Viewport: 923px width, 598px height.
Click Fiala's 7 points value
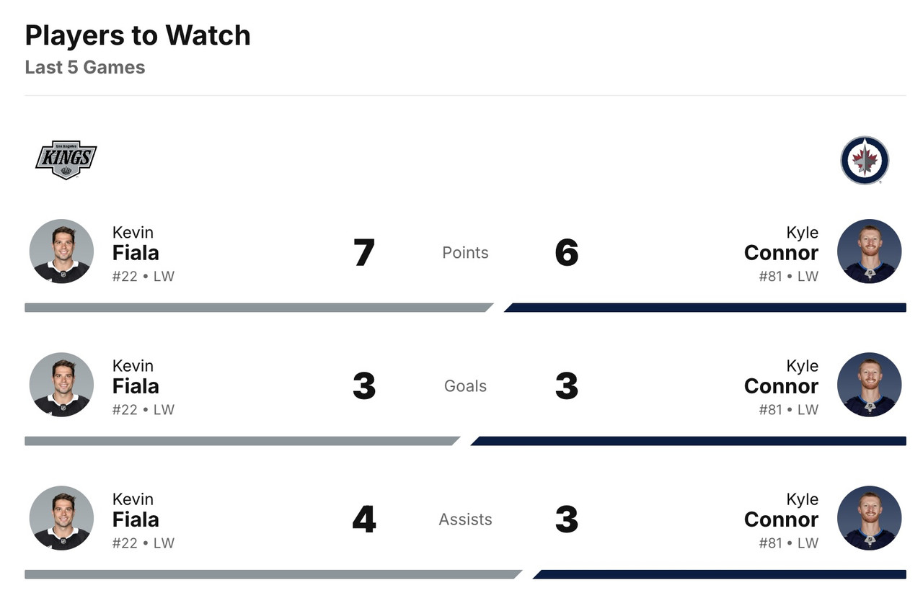[x=364, y=253]
